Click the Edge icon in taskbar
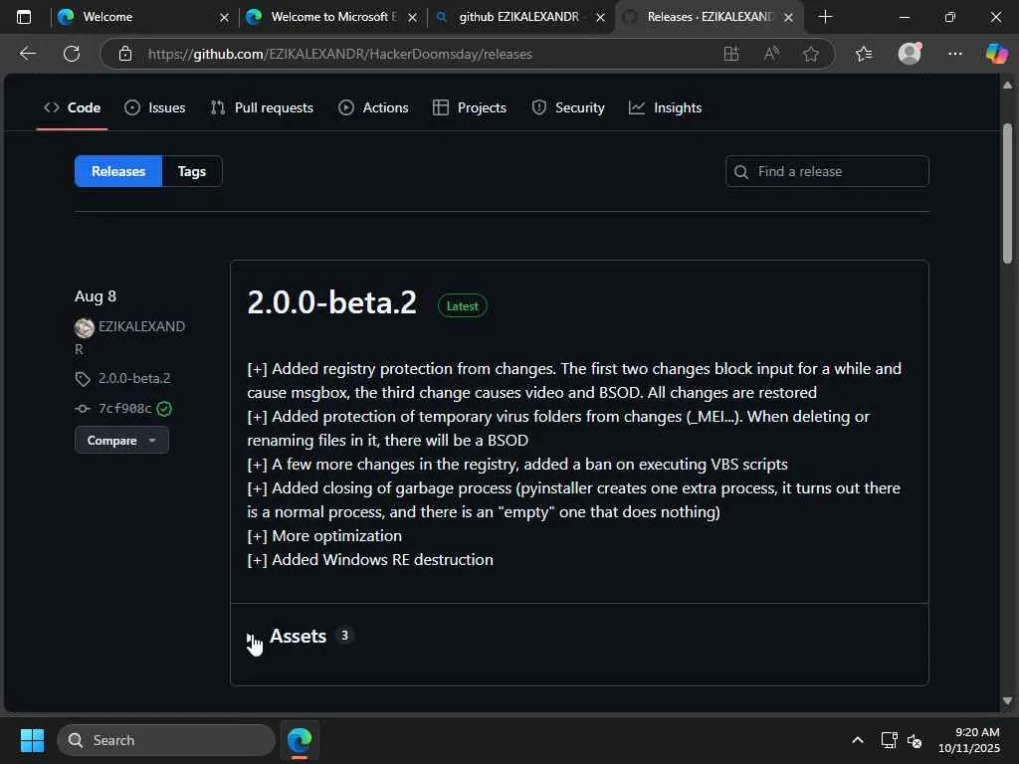 300,740
